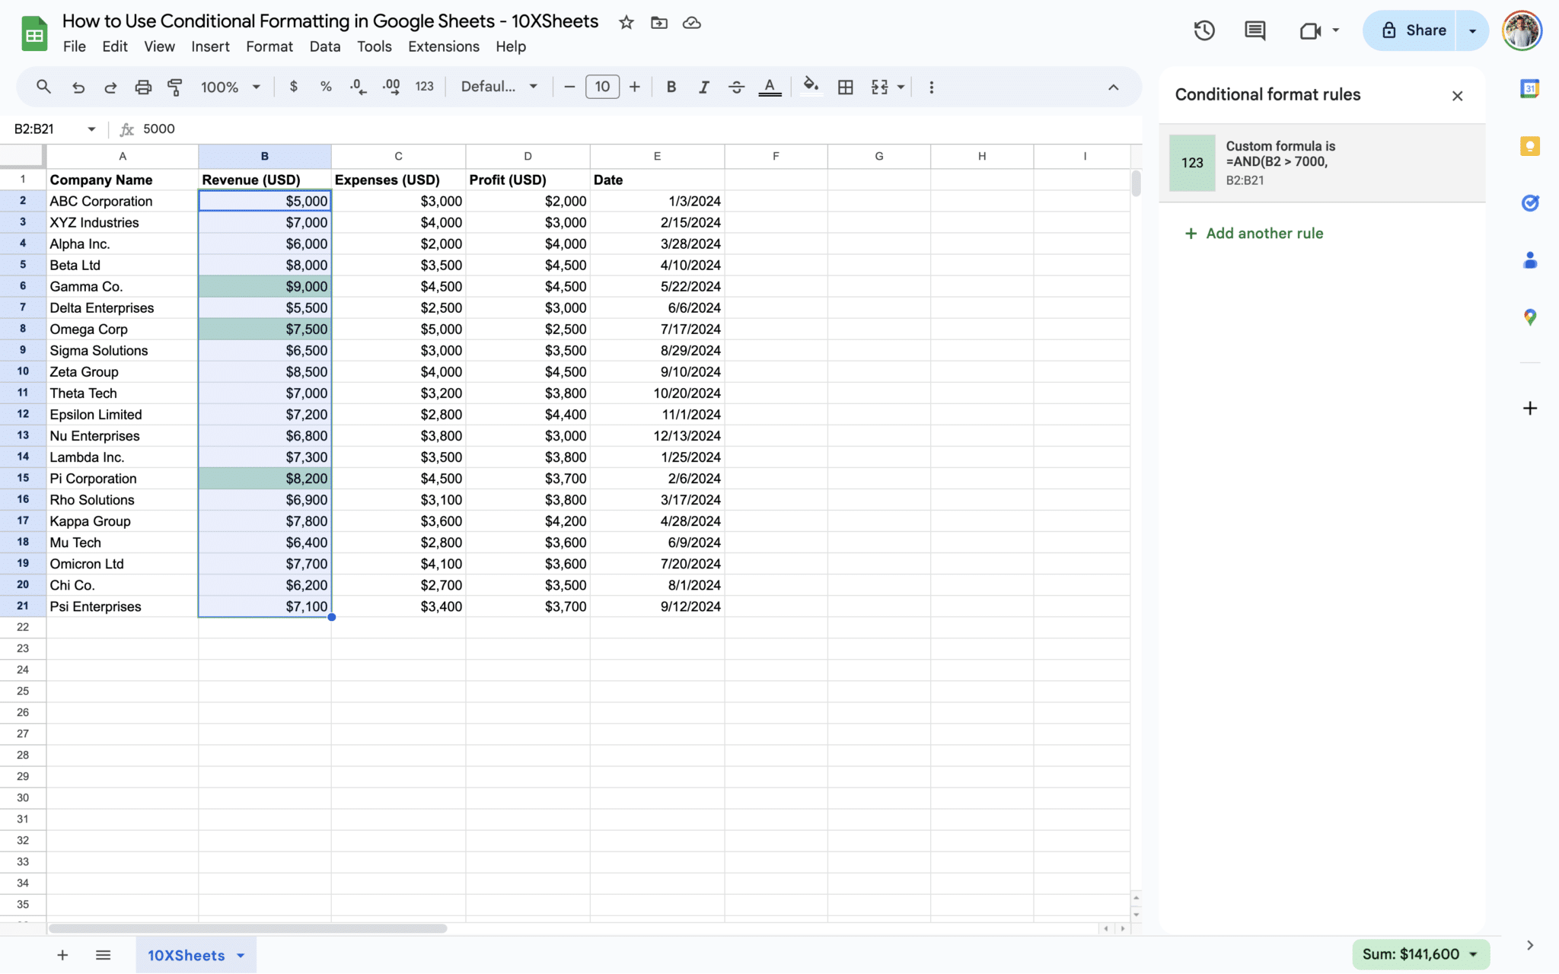Toggle Italic formatting

pos(704,87)
